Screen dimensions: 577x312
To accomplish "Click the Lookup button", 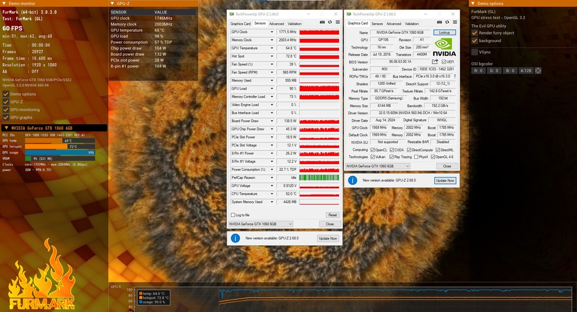I will coord(444,32).
